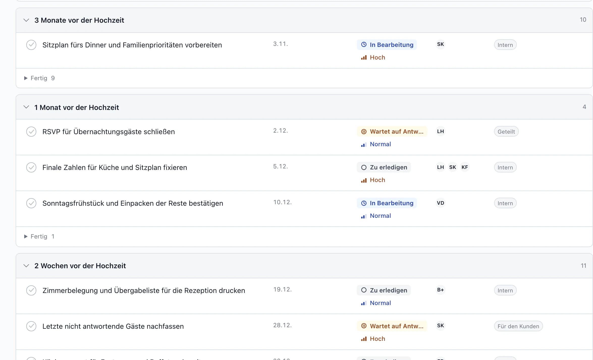Click the KF assignee avatar on Finale Zahlen task
The width and height of the screenshot is (593, 360).
465,167
